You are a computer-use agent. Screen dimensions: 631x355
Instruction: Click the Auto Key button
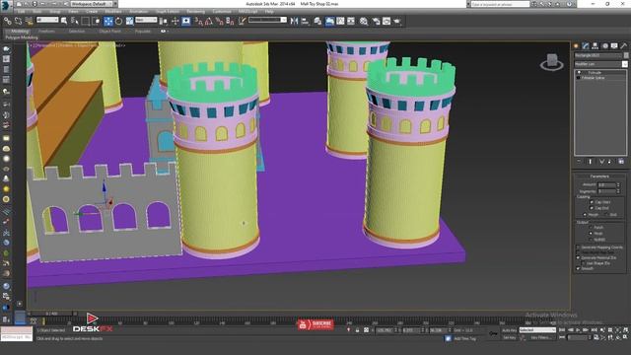point(509,330)
